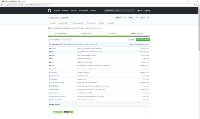
Task: Open the Wiki tab
Action: point(101,23)
